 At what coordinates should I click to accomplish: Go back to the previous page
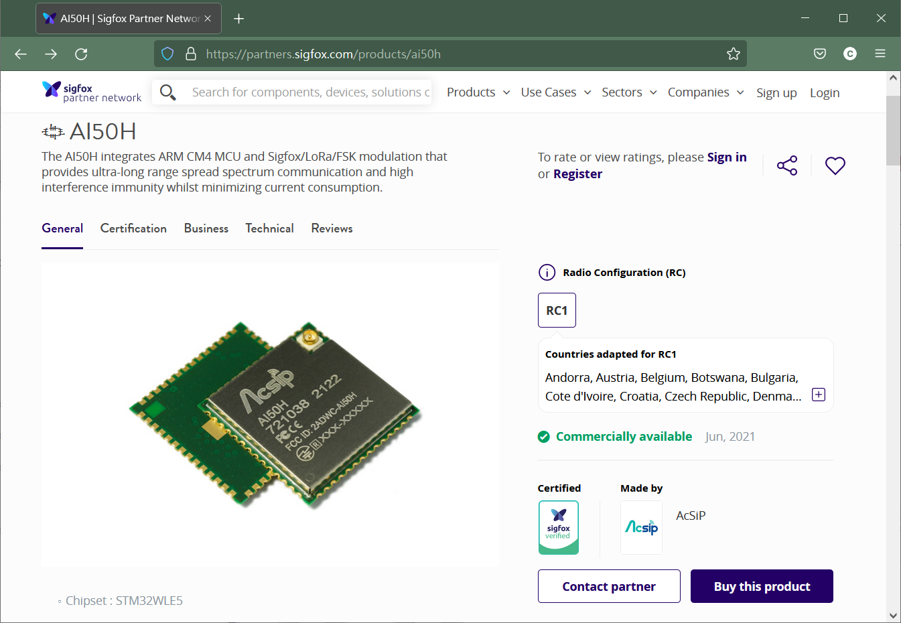pos(21,54)
